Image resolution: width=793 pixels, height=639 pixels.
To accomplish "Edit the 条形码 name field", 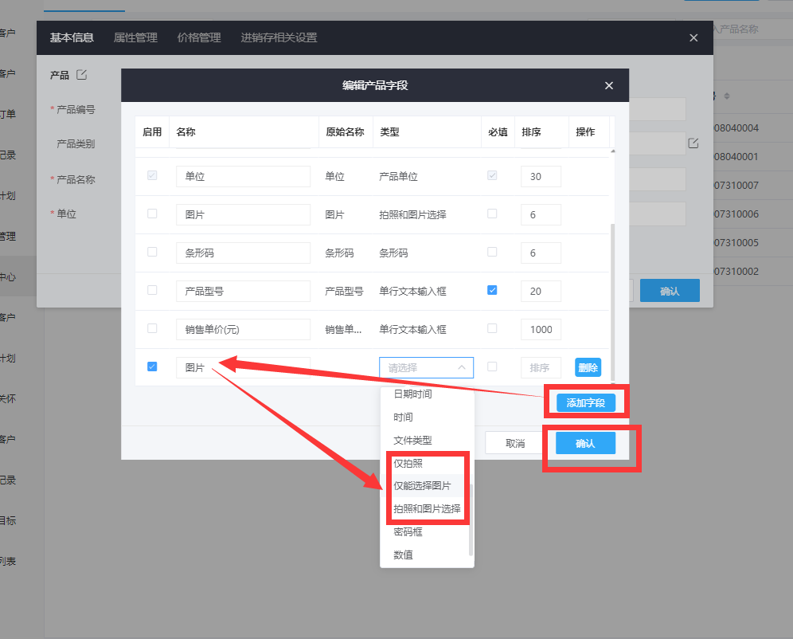I will [244, 253].
